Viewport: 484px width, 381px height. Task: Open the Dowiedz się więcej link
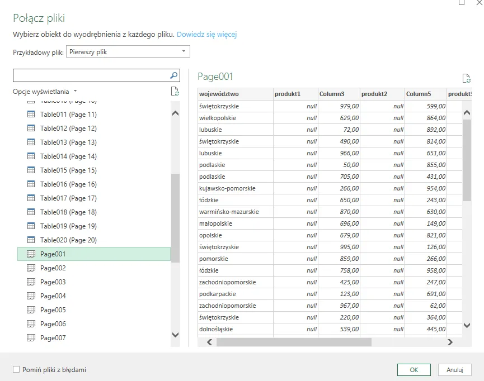click(x=206, y=35)
